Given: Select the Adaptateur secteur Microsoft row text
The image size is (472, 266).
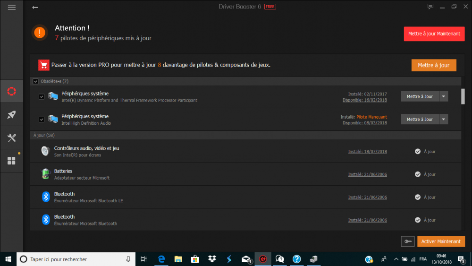Looking at the screenshot, I should 82,178.
